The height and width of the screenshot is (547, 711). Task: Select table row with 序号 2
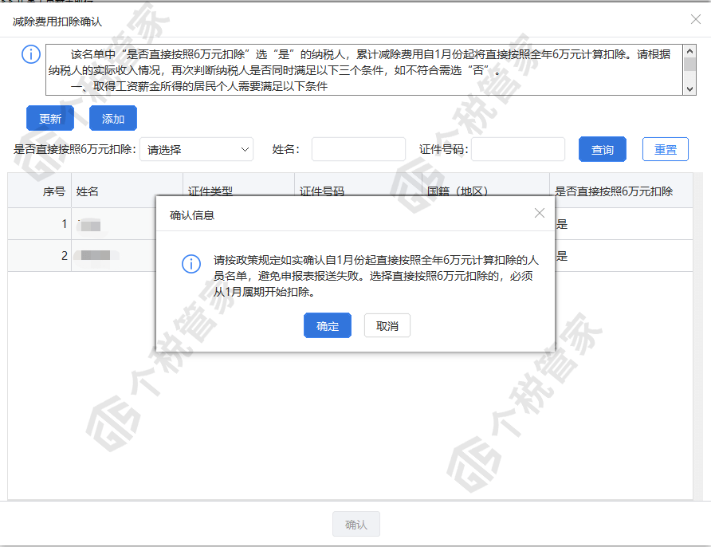tap(350, 256)
